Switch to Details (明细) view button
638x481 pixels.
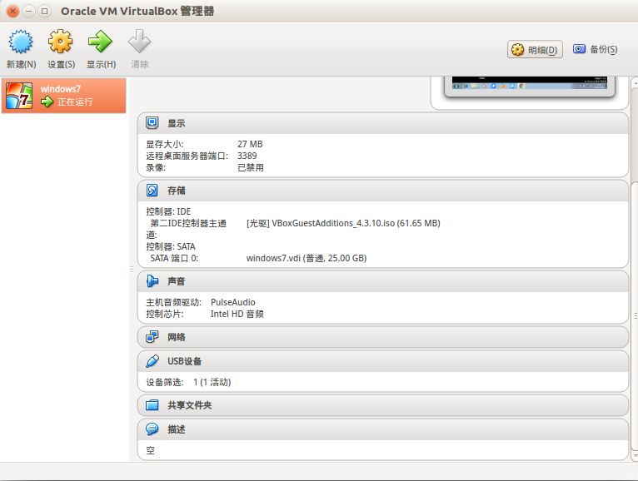[x=535, y=50]
